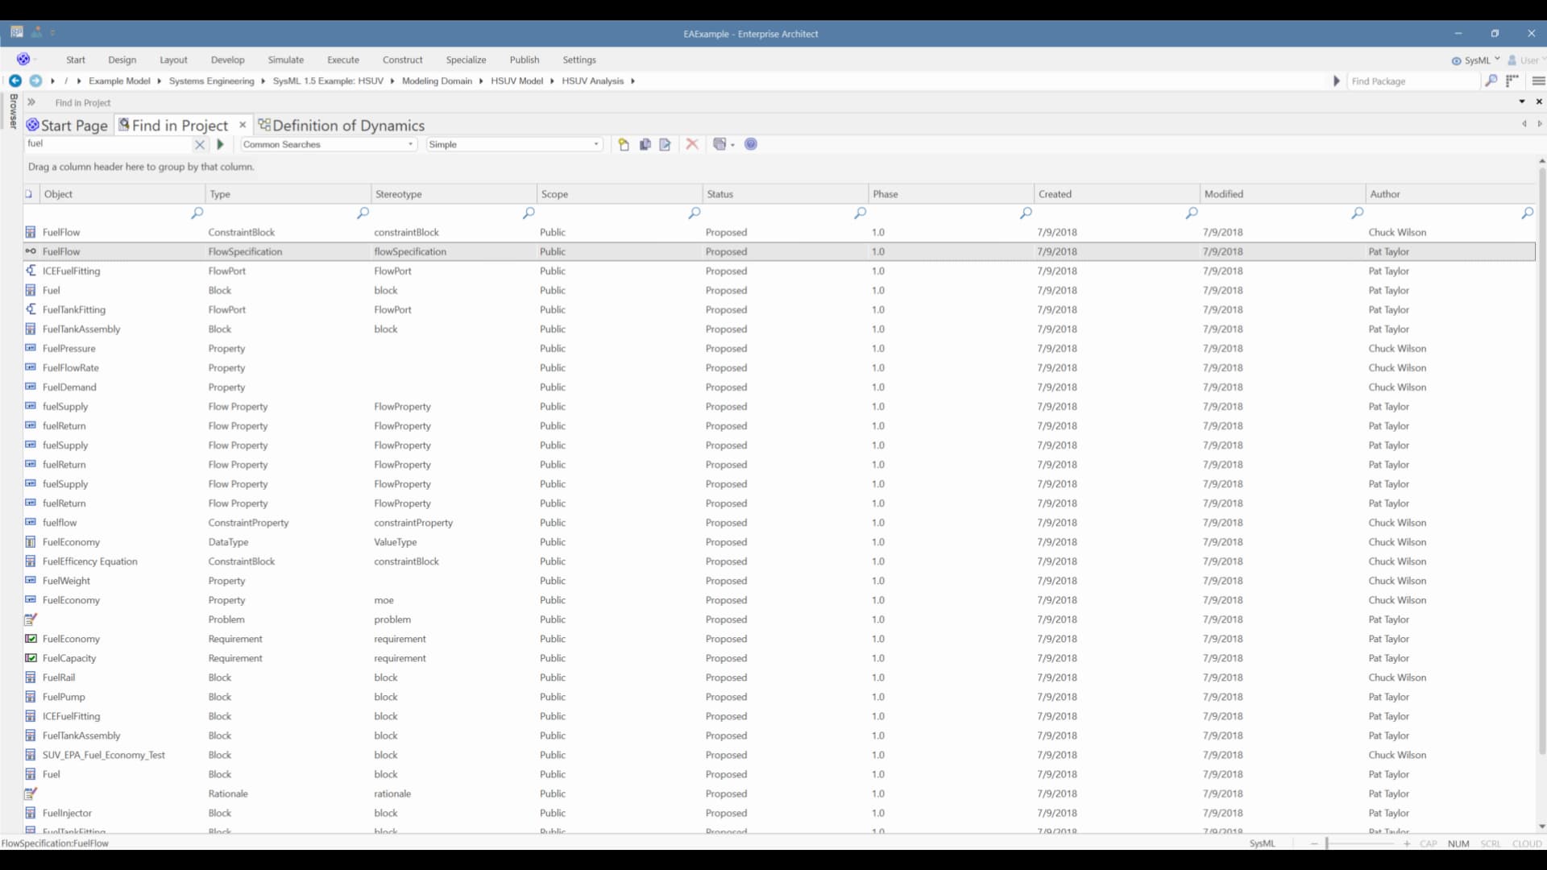The height and width of the screenshot is (870, 1547).
Task: Click the search term field containing 'fuel'
Action: pyautogui.click(x=108, y=144)
